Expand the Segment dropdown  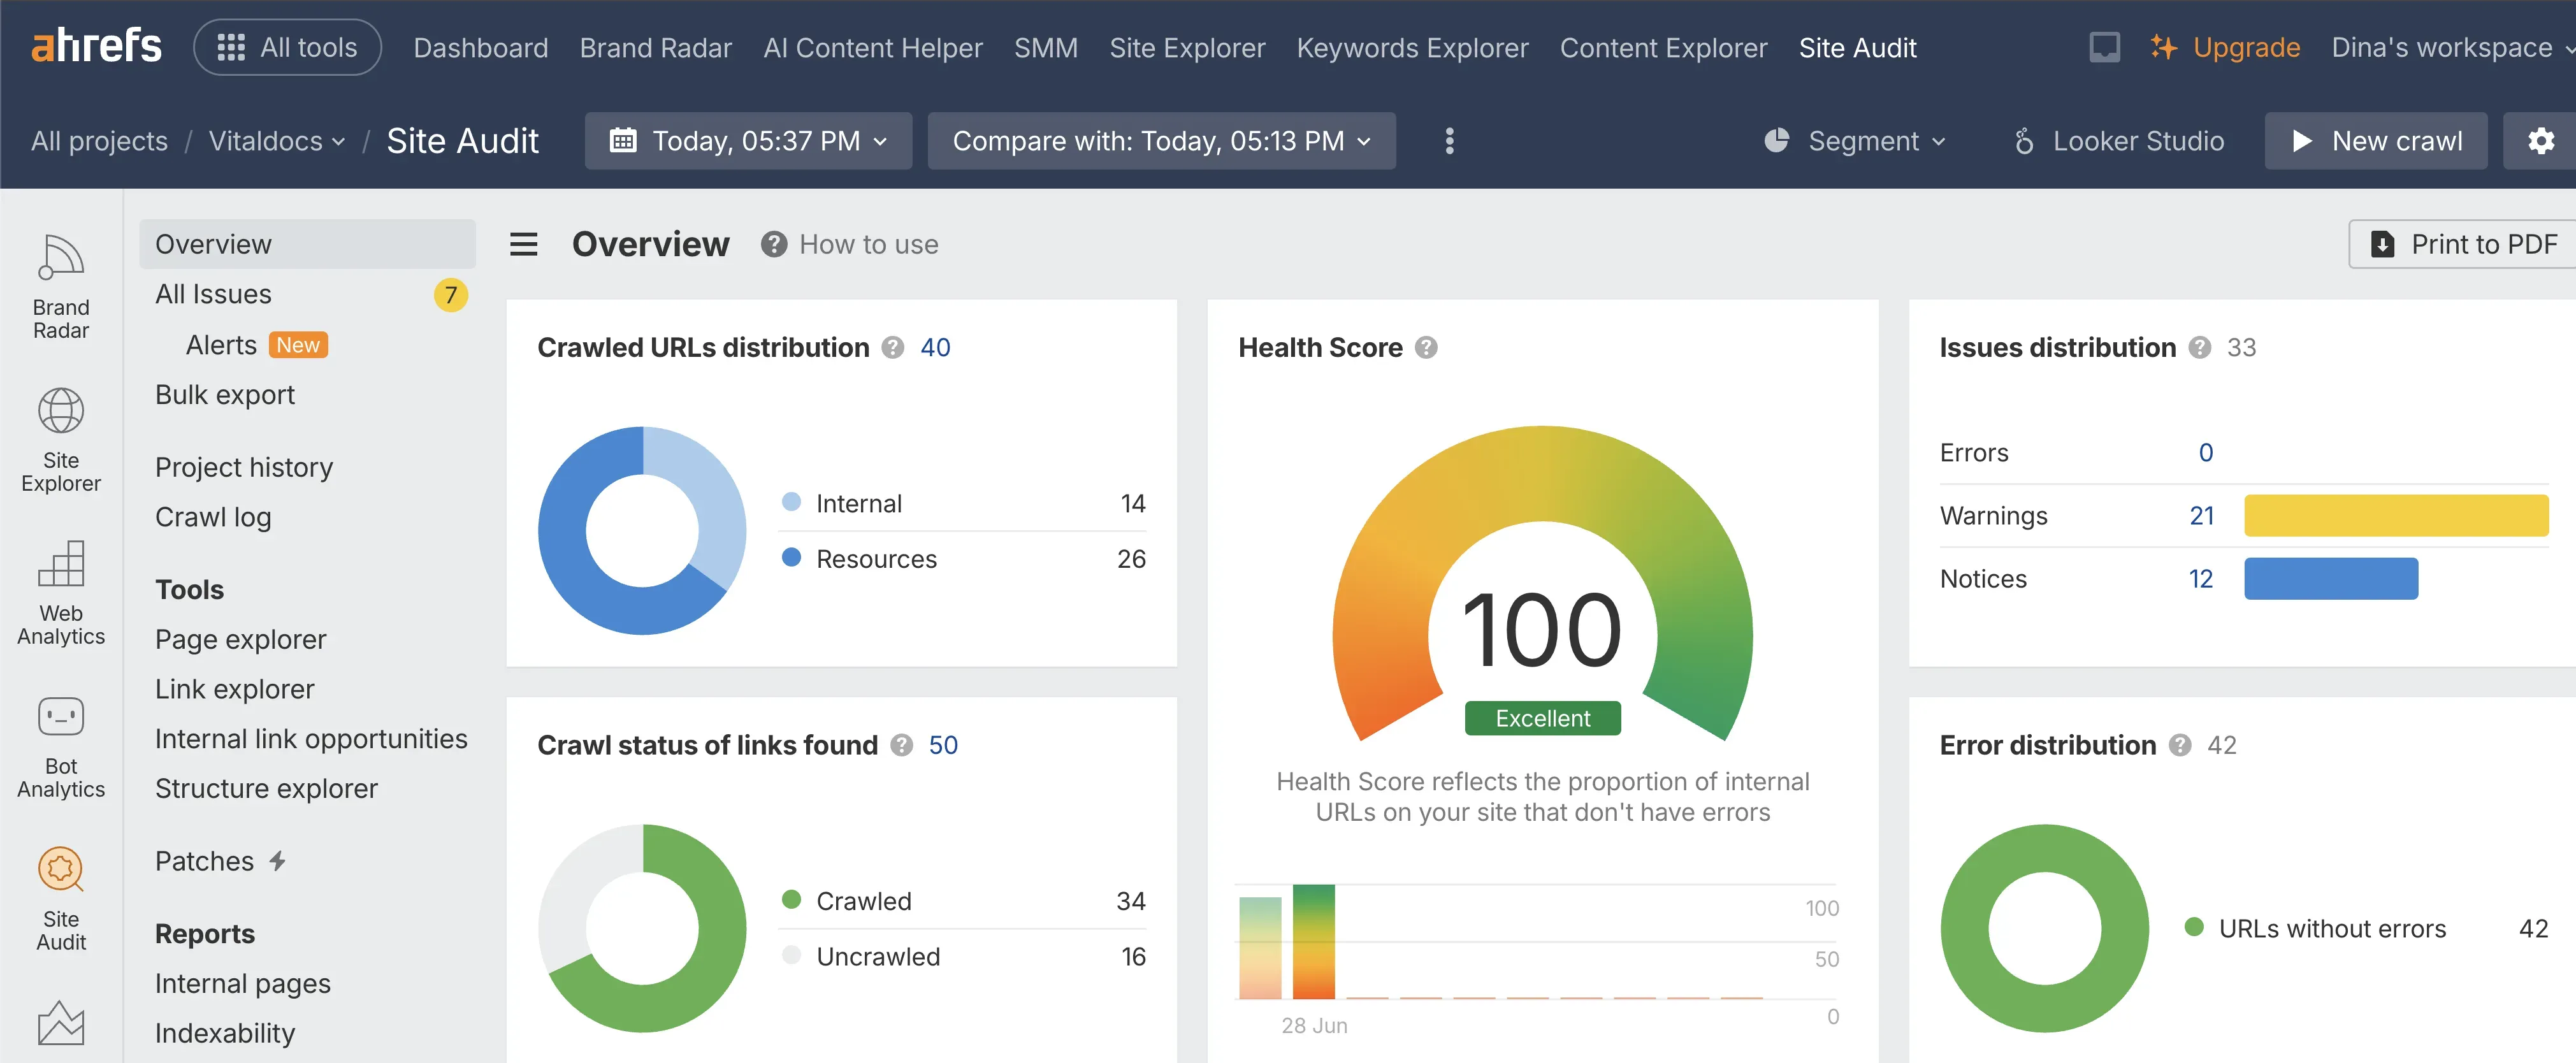tap(1855, 141)
